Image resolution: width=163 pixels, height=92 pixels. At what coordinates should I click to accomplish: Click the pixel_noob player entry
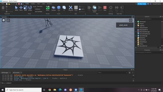[x=125, y=25]
